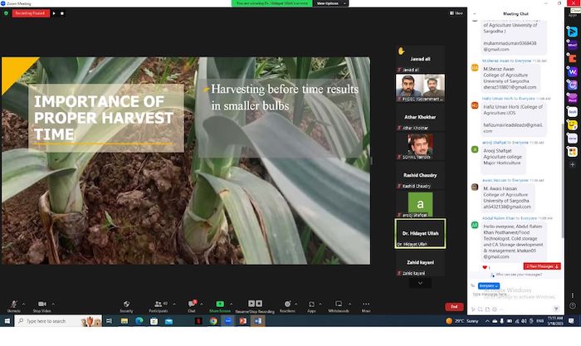Open the Reactions menu
The width and height of the screenshot is (581, 346).
[287, 305]
